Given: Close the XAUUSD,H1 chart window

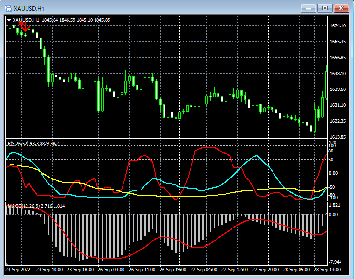Looking at the screenshot, I should coord(341,8).
